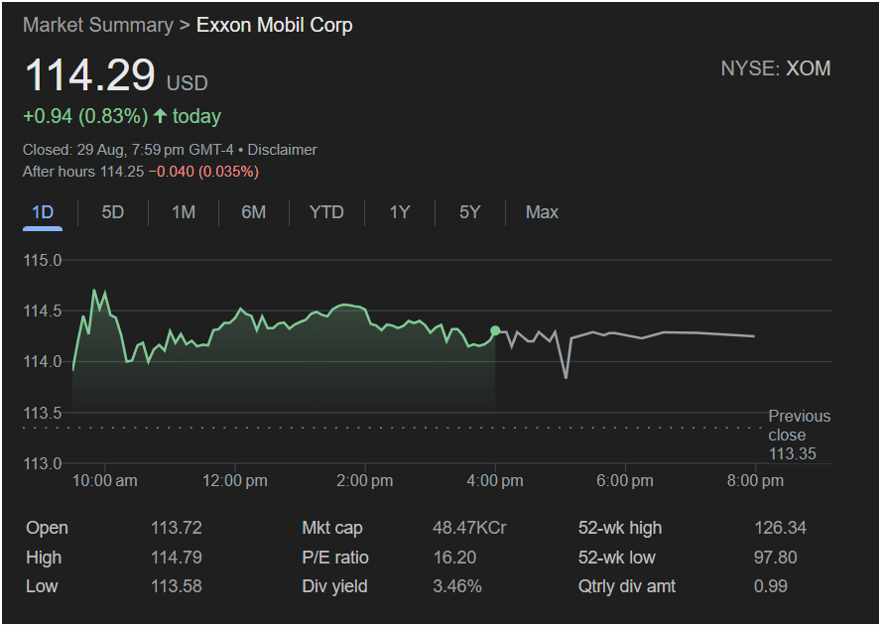881x626 pixels.
Task: Open the 1M chart range
Action: pos(184,212)
